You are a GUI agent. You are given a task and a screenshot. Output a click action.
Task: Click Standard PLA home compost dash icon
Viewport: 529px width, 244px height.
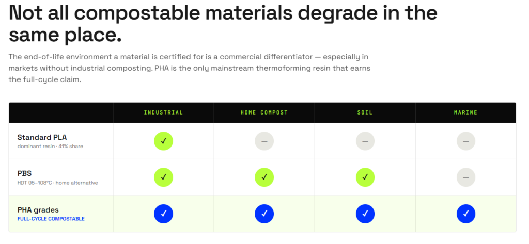(x=264, y=141)
